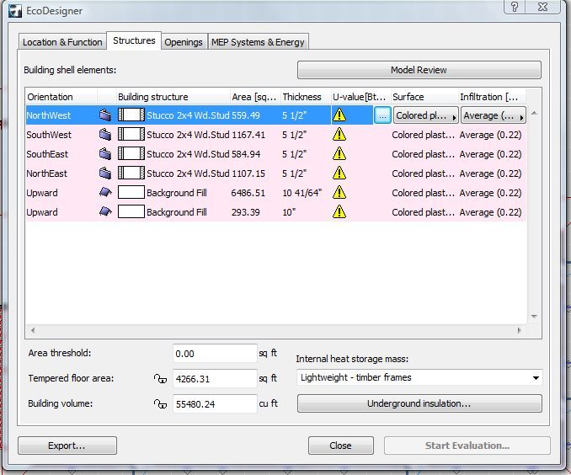Click the NorthEast row U-value warning icon

coord(339,173)
